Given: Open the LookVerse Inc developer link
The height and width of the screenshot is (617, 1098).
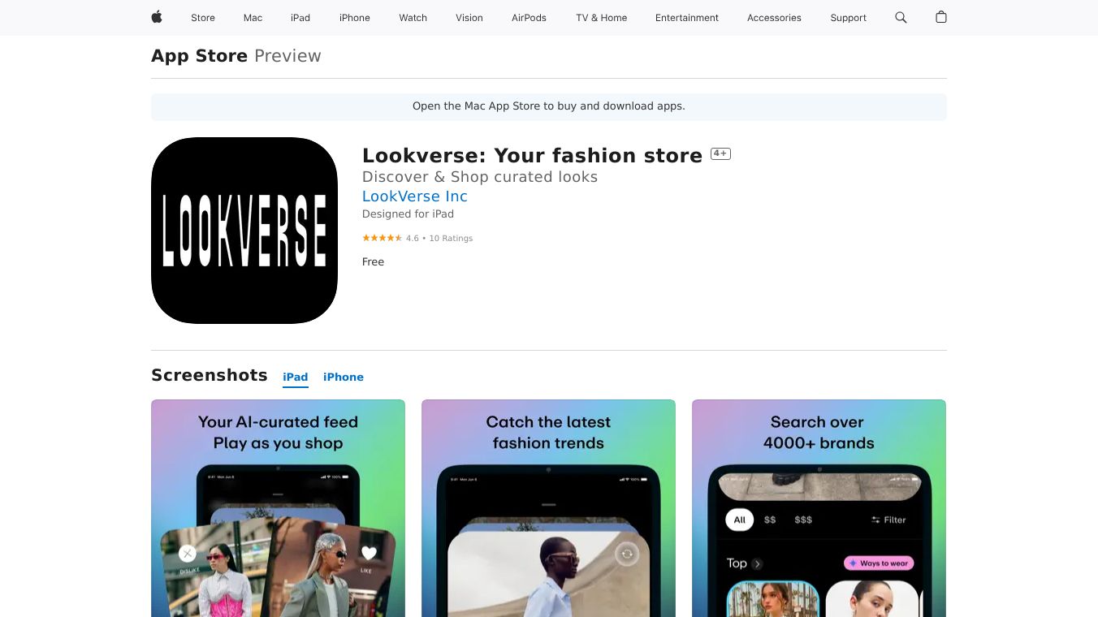Looking at the screenshot, I should [x=415, y=196].
